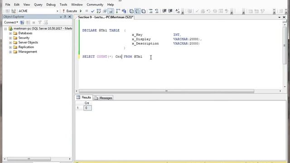Click the editor horizontal scrollbar thumb
The width and height of the screenshot is (290, 163).
pyautogui.click(x=166, y=91)
